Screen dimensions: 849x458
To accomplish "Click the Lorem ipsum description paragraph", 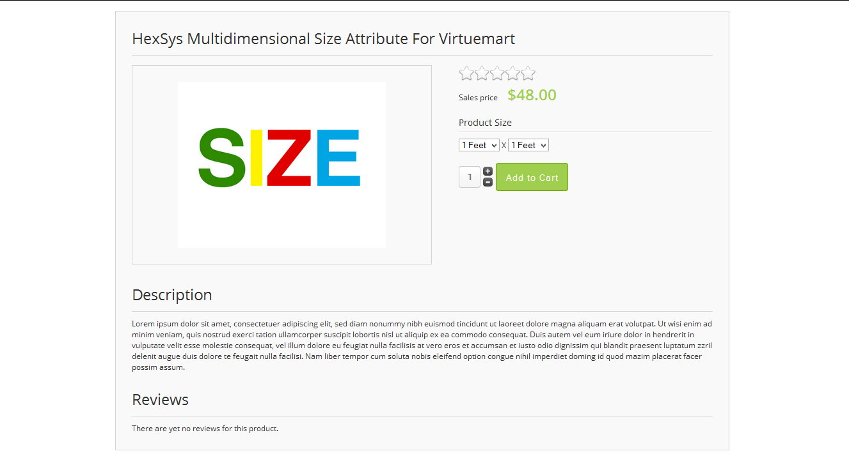I will coord(422,346).
